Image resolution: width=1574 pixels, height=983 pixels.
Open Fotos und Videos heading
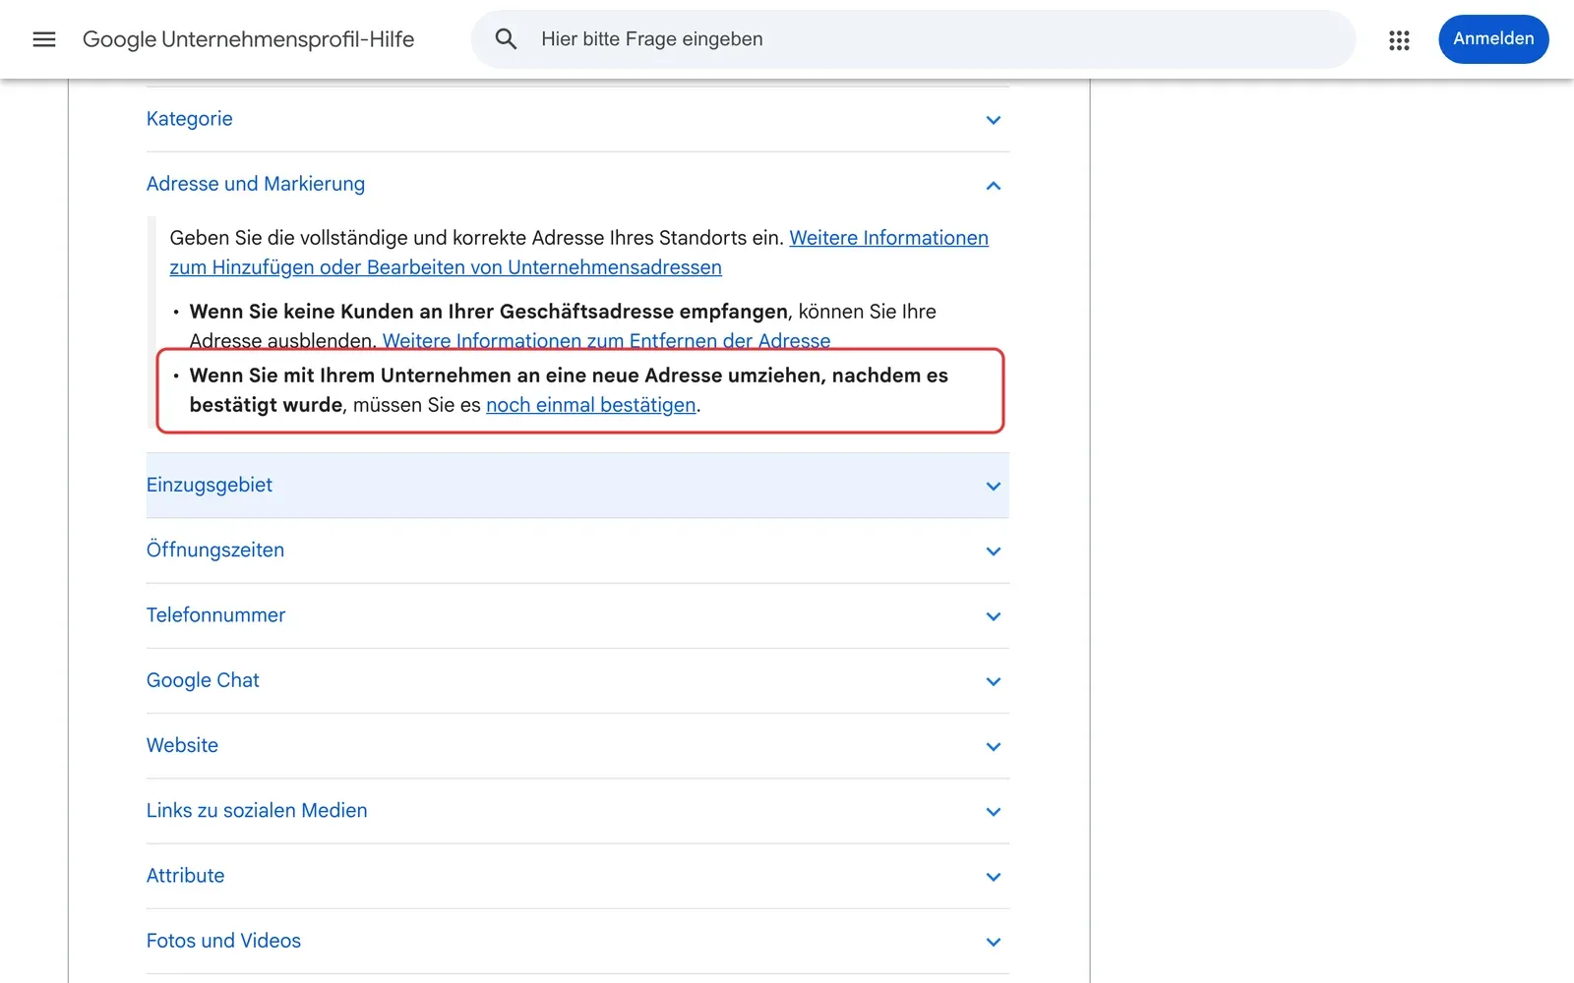223,941
